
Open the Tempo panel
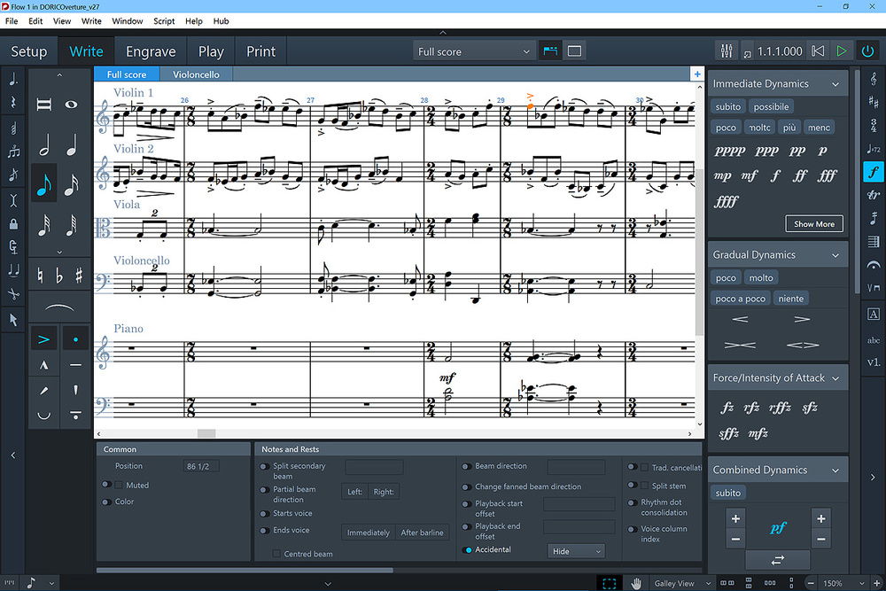pos(874,149)
